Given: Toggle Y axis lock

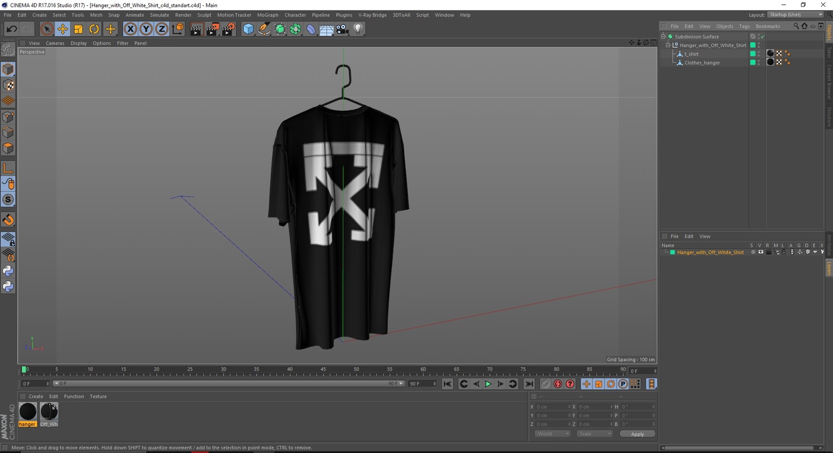Looking at the screenshot, I should (x=146, y=29).
